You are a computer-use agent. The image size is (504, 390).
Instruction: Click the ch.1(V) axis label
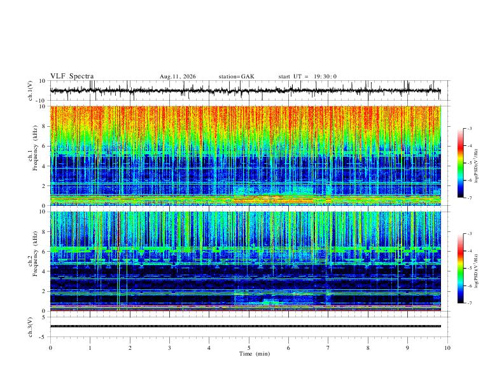(x=30, y=90)
